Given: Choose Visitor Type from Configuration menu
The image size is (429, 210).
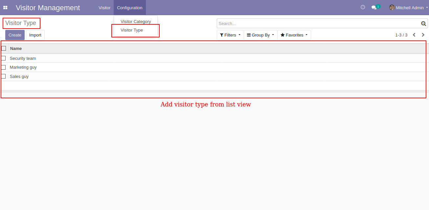Looking at the screenshot, I should [136, 30].
